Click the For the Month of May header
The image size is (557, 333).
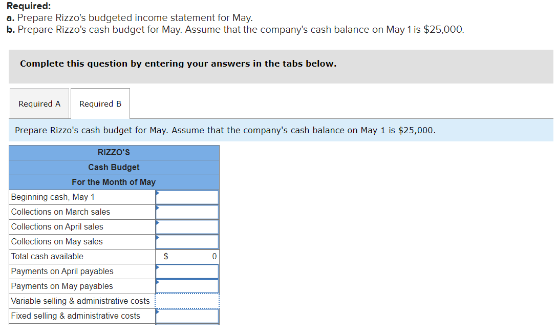click(x=114, y=182)
